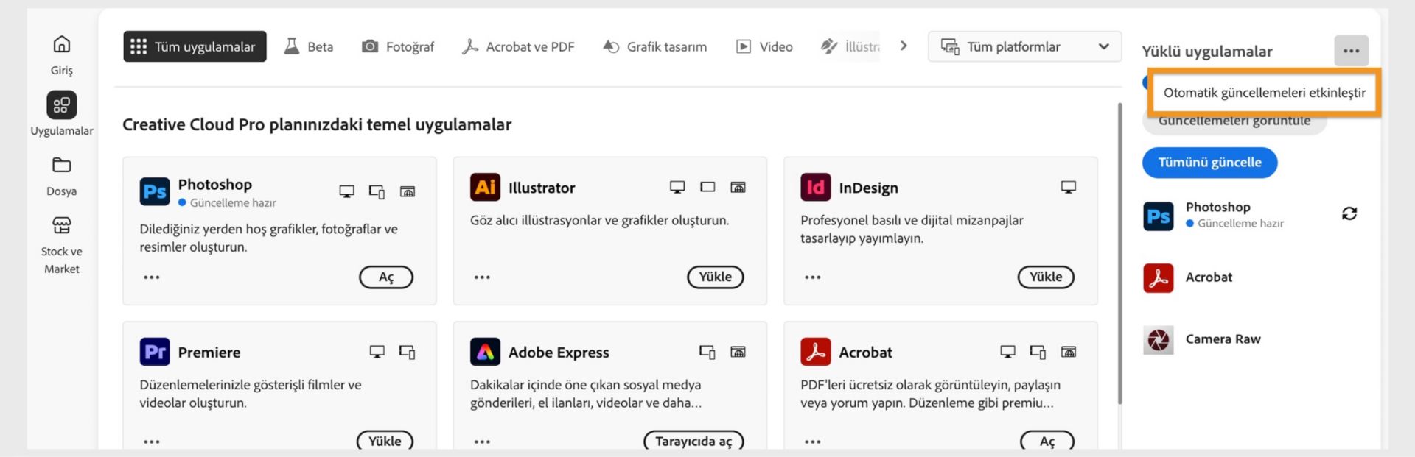Click desktop platform icon on Photoshop card
The height and width of the screenshot is (457, 1415).
pyautogui.click(x=346, y=191)
